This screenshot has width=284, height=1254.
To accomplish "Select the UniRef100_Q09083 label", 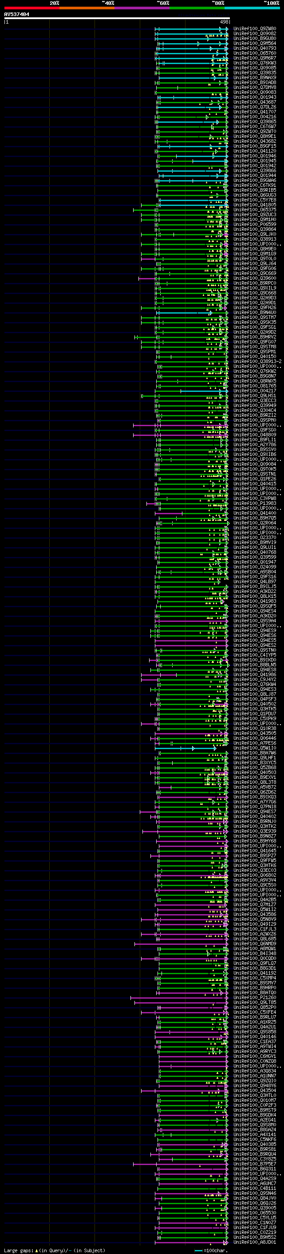I will pyautogui.click(x=254, y=92).
